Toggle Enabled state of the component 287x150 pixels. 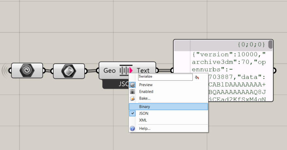pyautogui.click(x=168, y=91)
